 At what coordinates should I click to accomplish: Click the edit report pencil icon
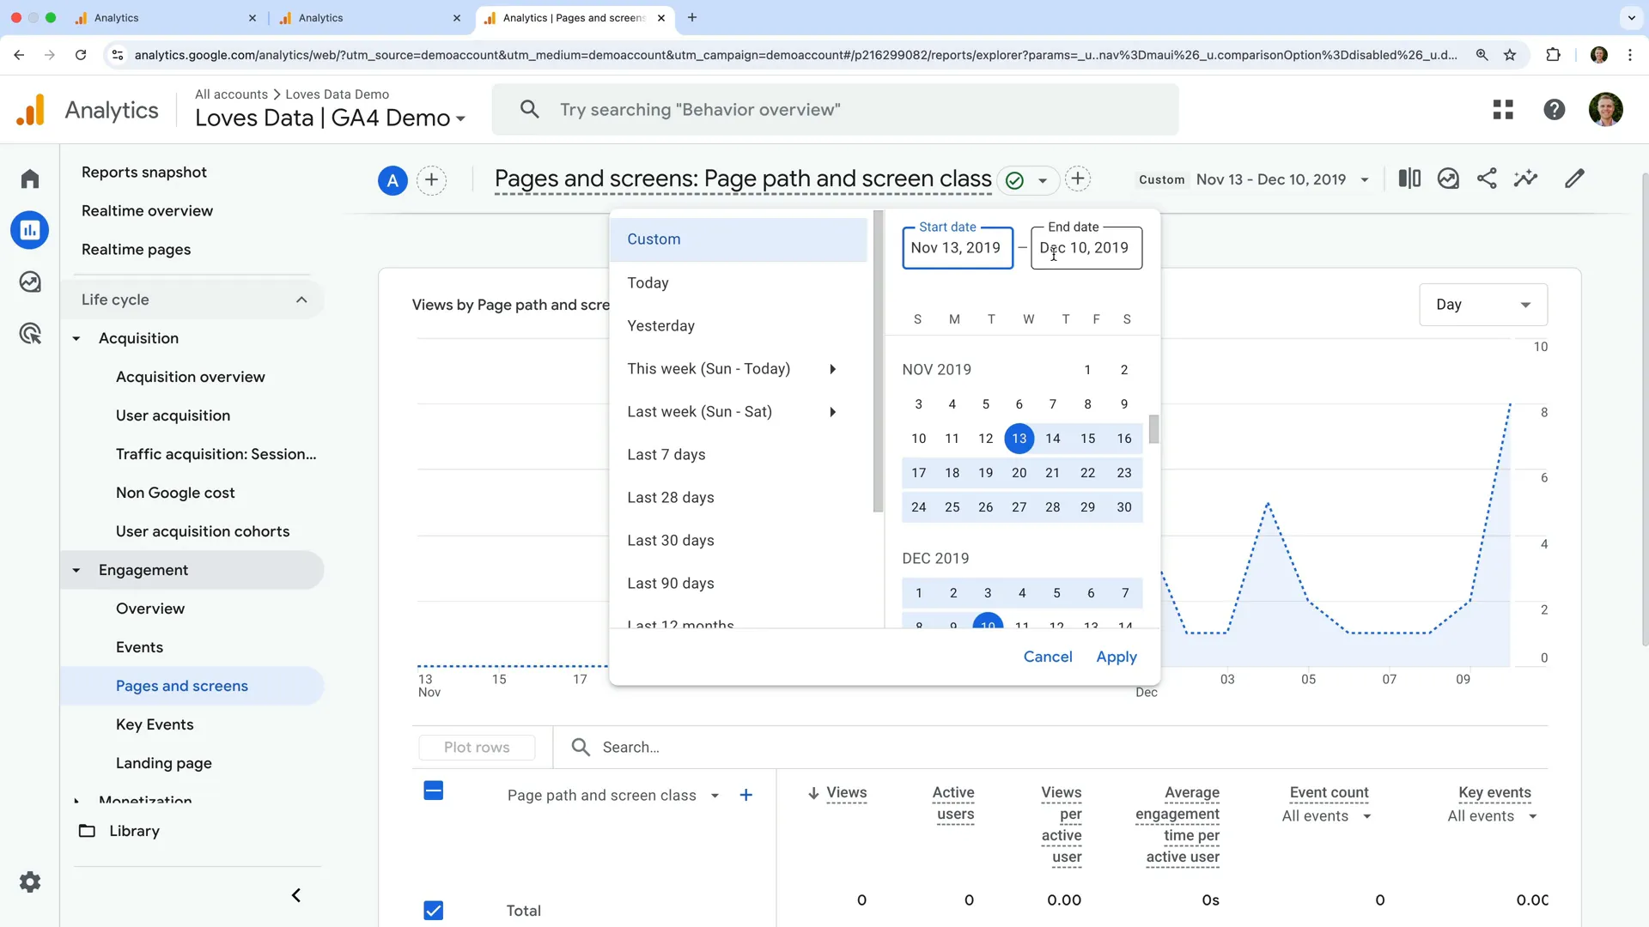[1575, 179]
